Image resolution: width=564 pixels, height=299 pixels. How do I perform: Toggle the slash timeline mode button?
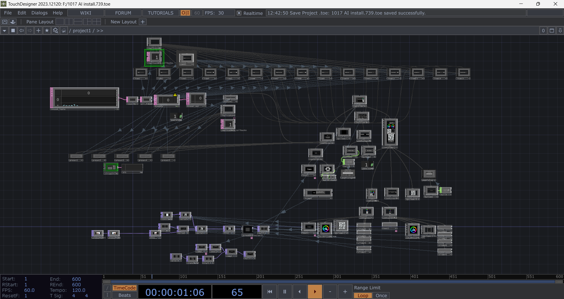(x=107, y=288)
